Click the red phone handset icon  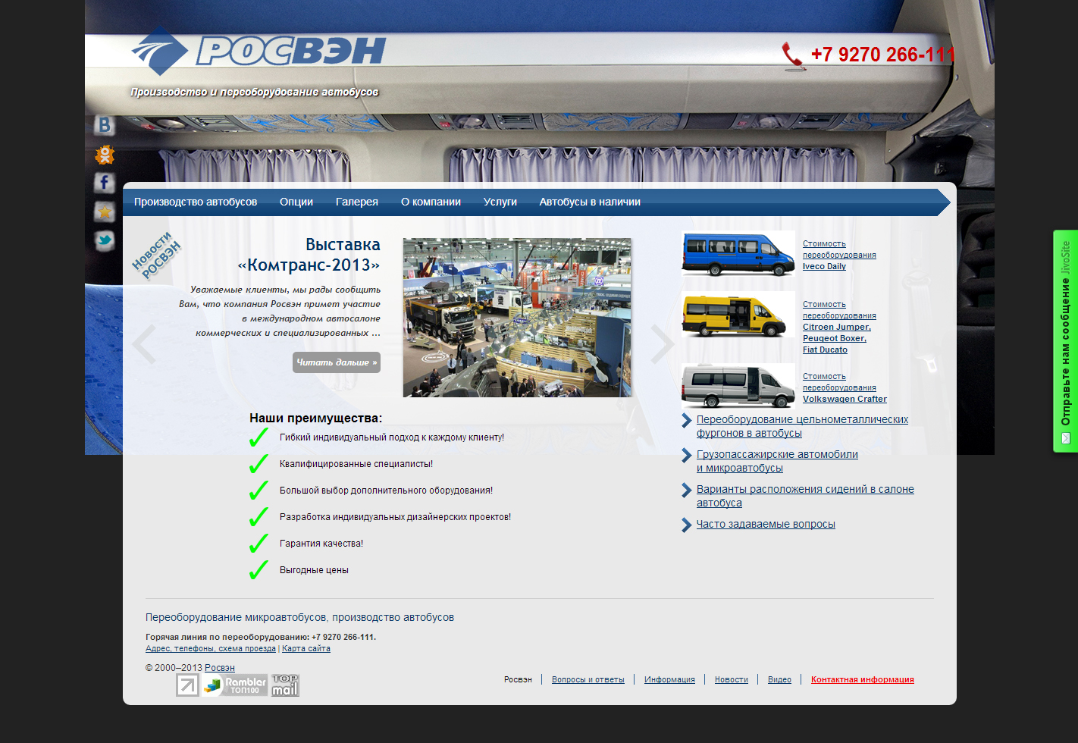coord(793,56)
